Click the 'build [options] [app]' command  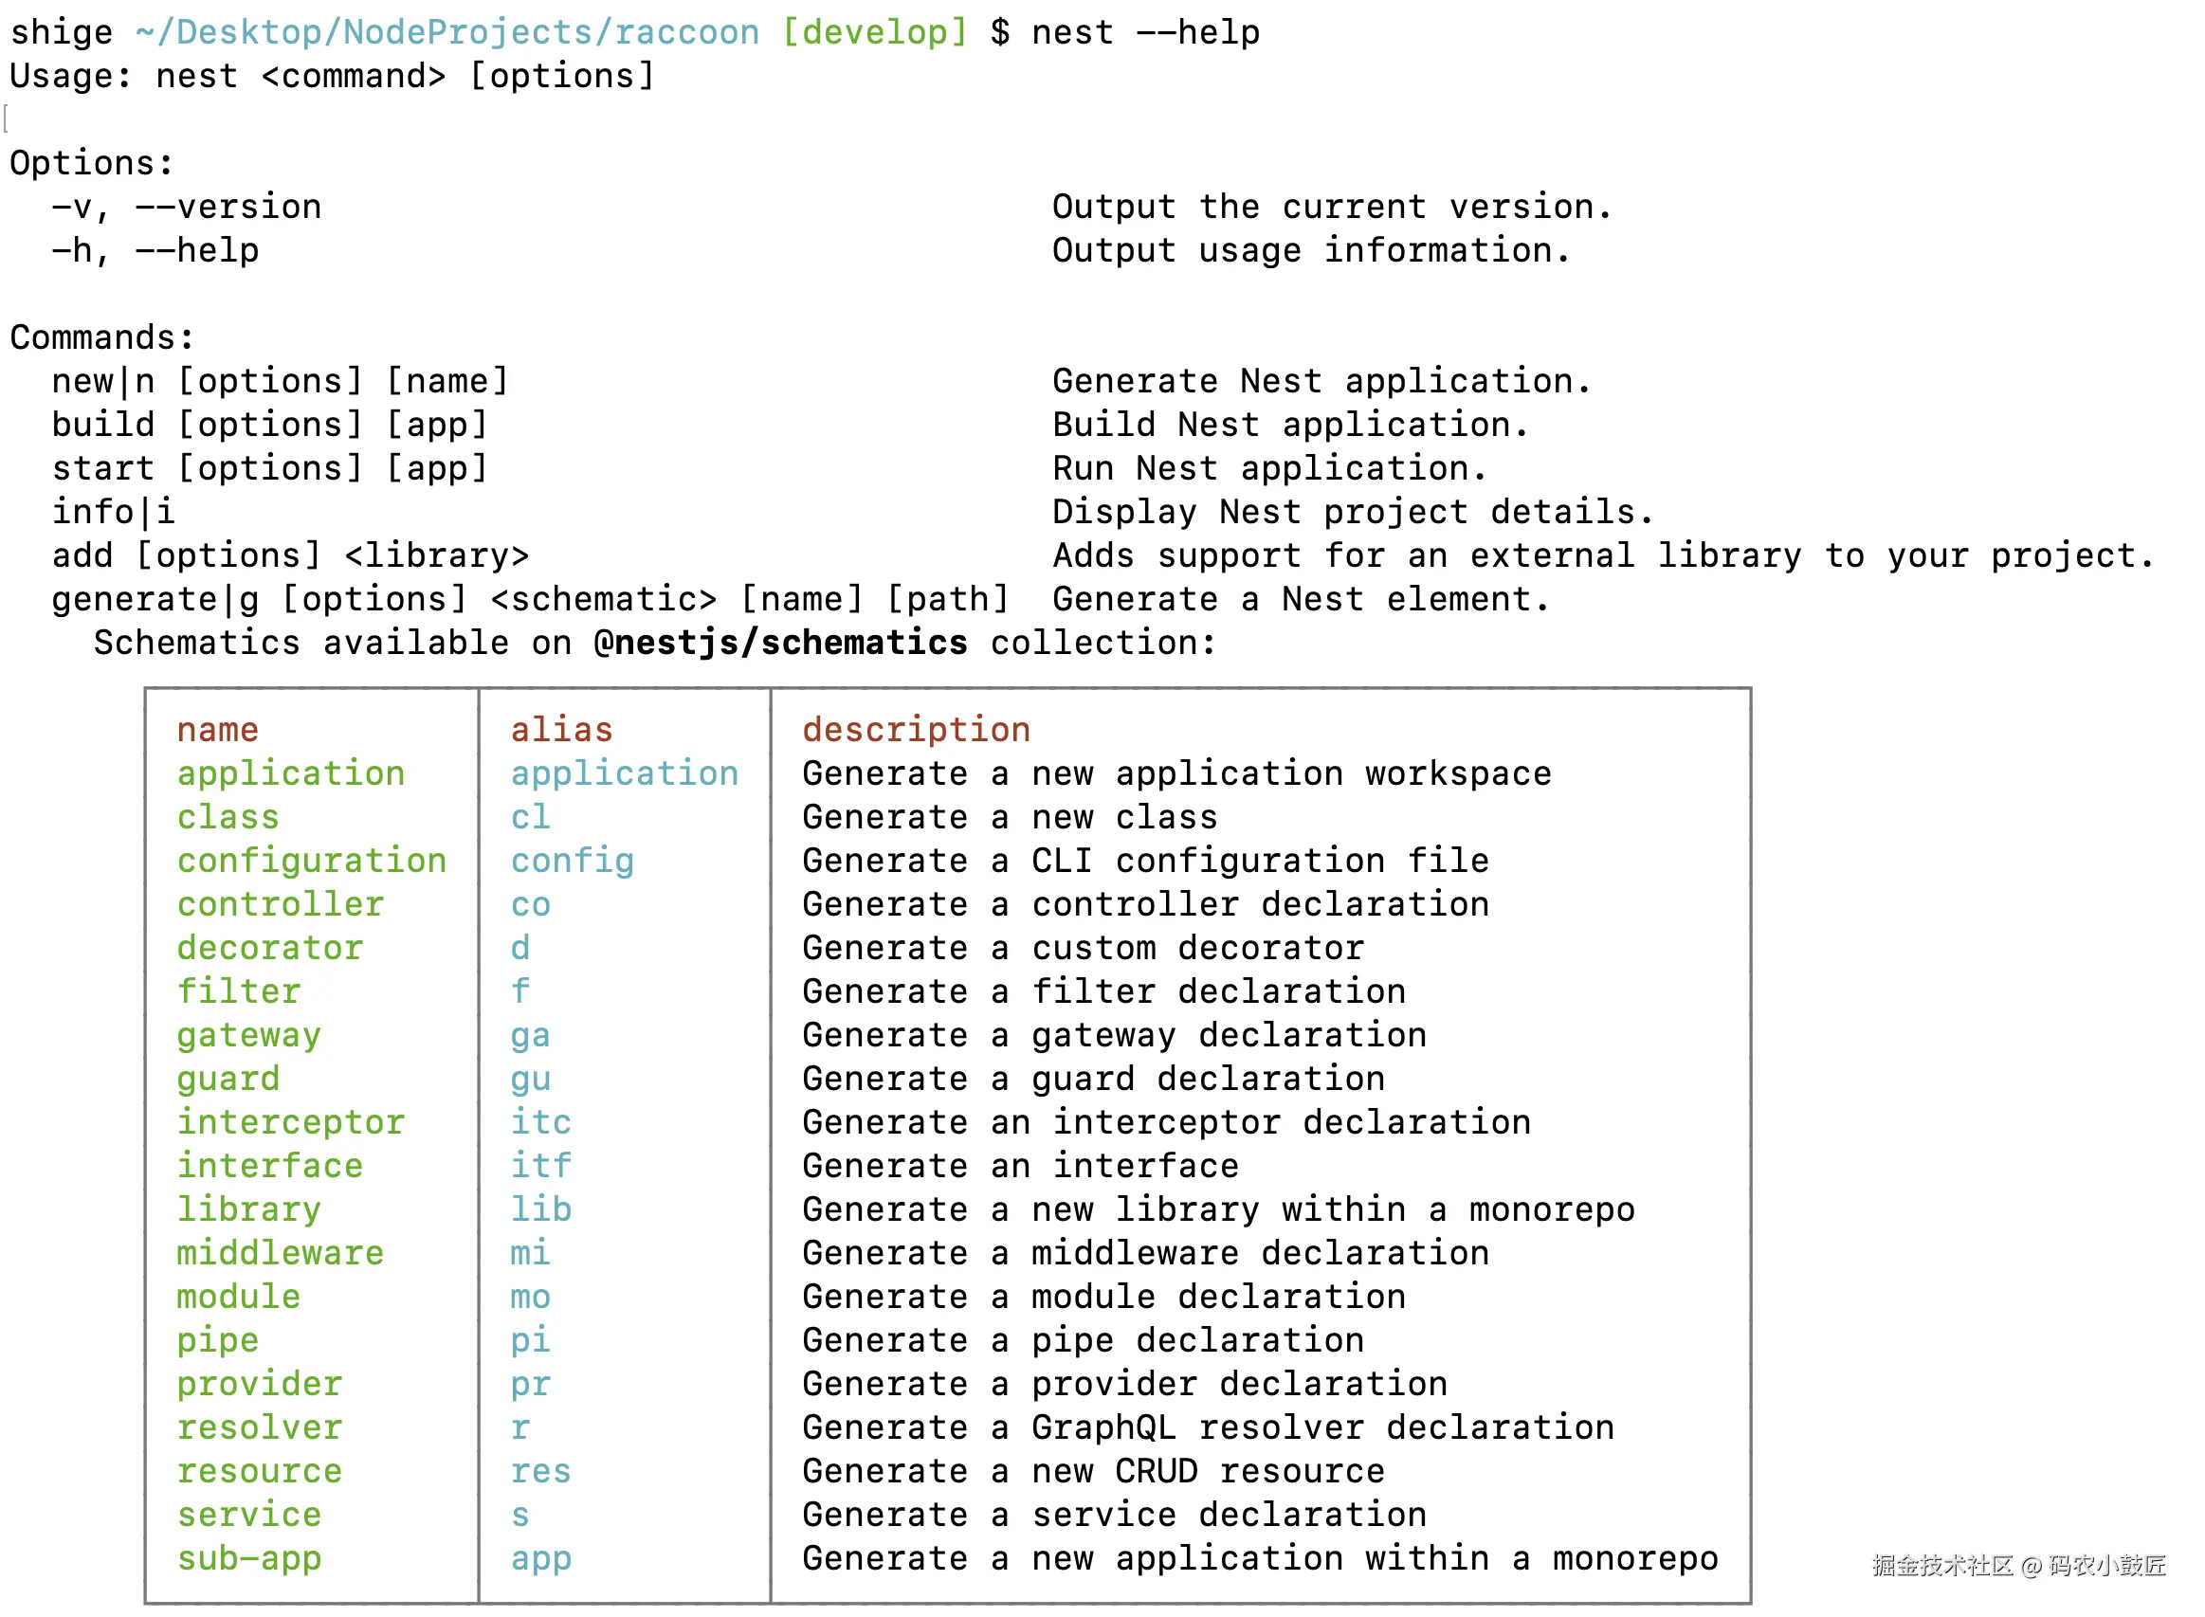point(269,425)
